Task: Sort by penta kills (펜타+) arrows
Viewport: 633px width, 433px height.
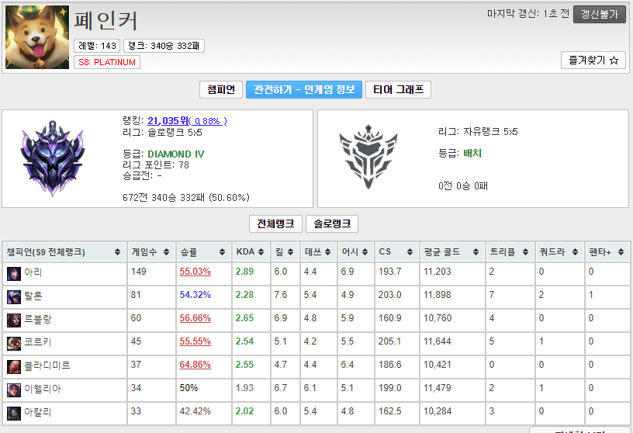Action: 621,252
